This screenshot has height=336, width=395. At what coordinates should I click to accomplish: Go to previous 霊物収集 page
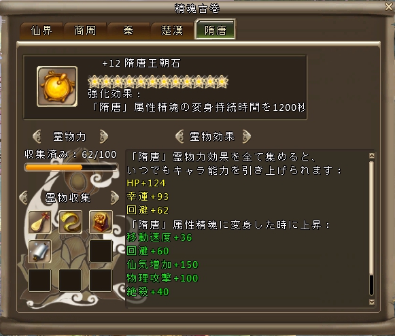23,198
